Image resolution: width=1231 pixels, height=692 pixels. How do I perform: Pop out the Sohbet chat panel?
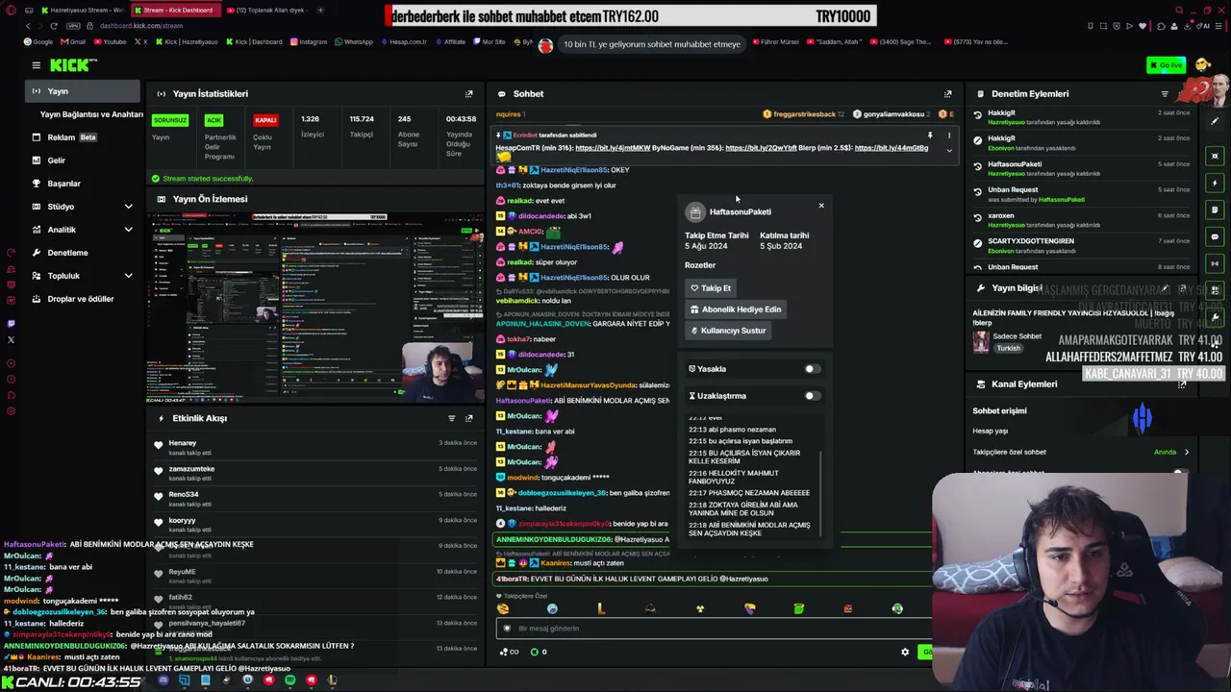[947, 94]
